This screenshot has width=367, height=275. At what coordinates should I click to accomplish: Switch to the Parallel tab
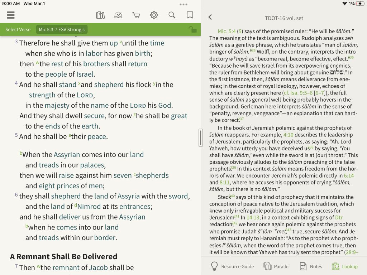point(276,266)
